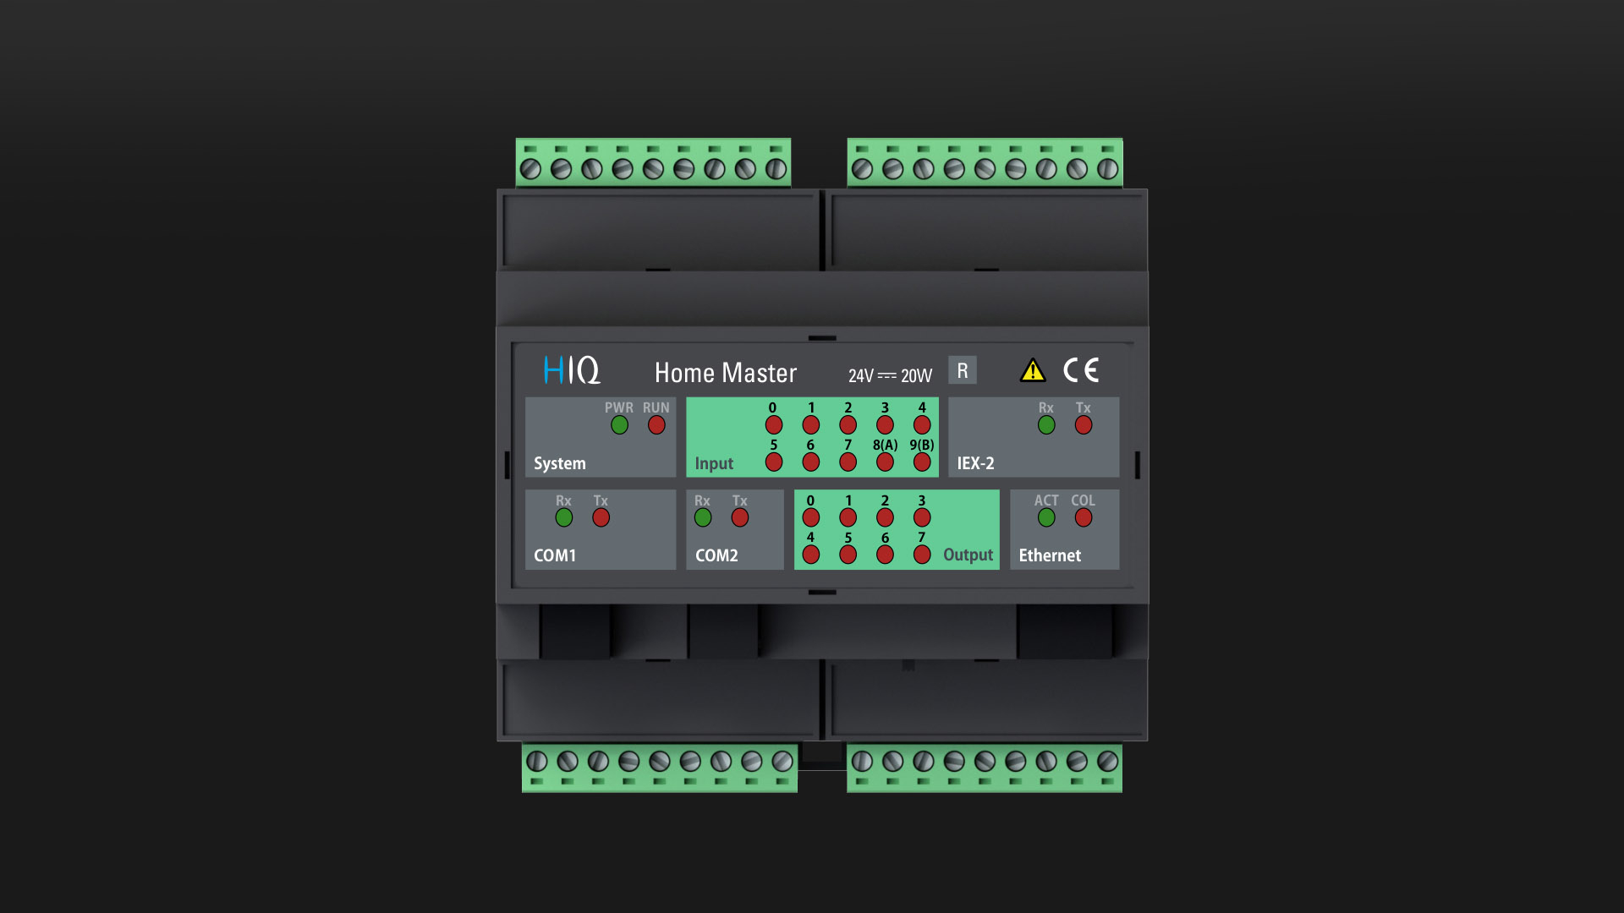Click the R badge beside the power rating
This screenshot has height=913, width=1624.
[x=963, y=370]
